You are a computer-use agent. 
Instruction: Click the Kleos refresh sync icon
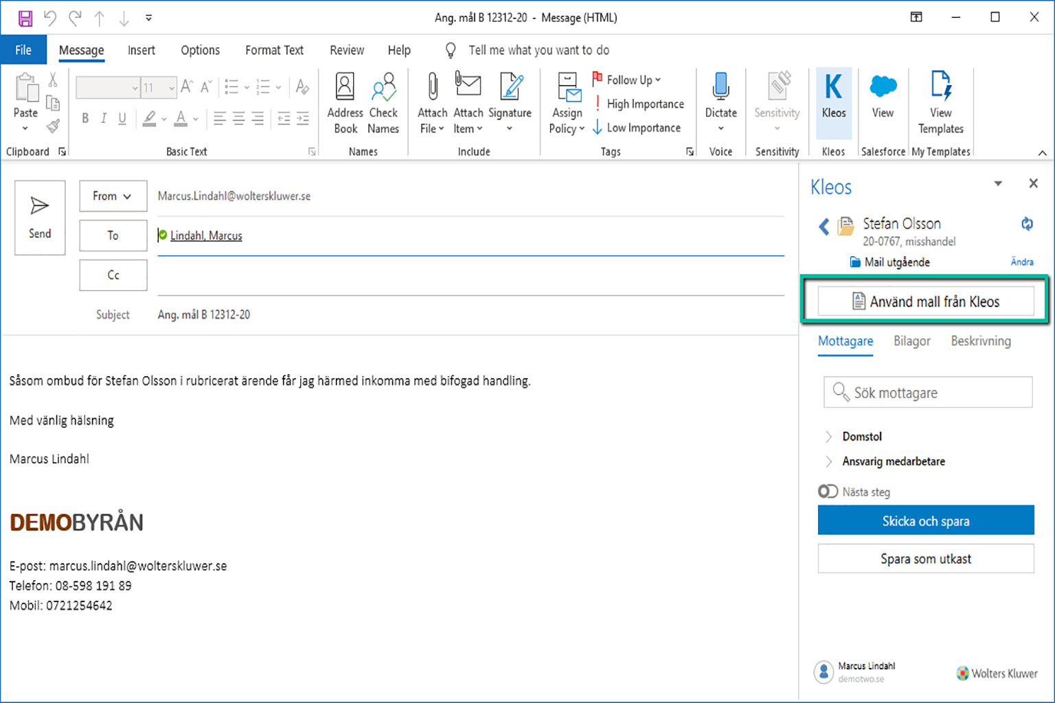[x=1027, y=224]
